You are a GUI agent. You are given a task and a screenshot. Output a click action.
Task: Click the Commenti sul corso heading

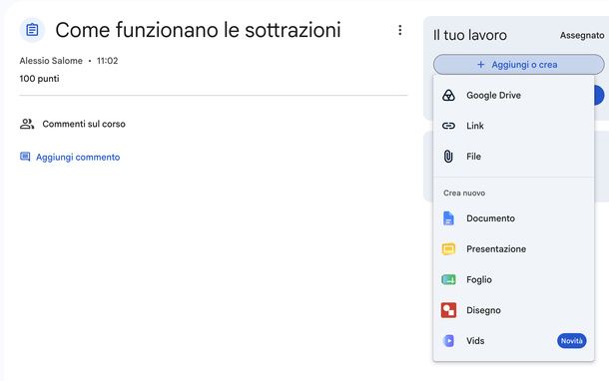click(84, 124)
